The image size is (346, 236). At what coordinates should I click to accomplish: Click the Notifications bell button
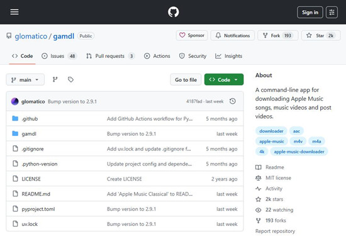pos(233,35)
